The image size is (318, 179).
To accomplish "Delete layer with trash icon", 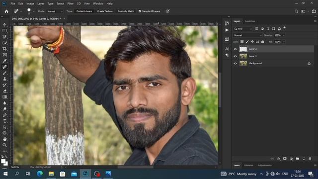I will (310, 159).
